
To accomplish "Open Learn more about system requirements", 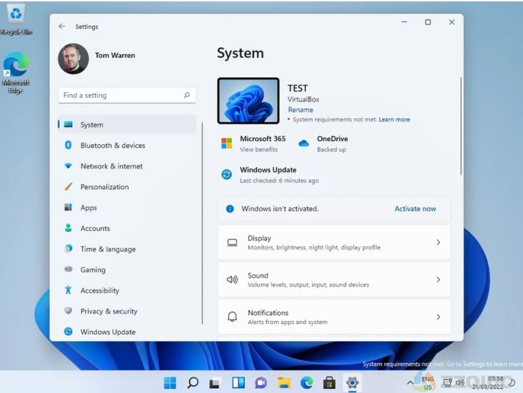I will tap(394, 120).
